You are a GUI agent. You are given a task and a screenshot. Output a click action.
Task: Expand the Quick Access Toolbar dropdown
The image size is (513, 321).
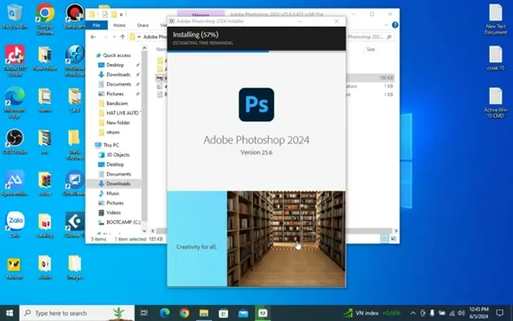pos(121,14)
